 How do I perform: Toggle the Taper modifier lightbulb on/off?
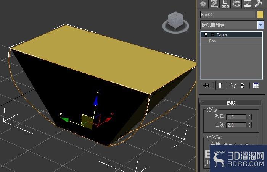(206, 35)
